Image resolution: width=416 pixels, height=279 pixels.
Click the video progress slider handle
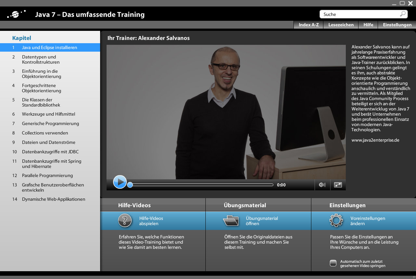(130, 185)
